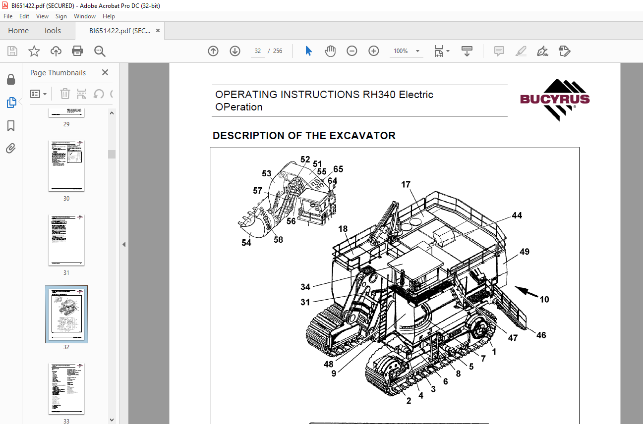Viewport: 643px width, 424px height.
Task: Open thumbnails options menu dropdown
Action: 39,94
